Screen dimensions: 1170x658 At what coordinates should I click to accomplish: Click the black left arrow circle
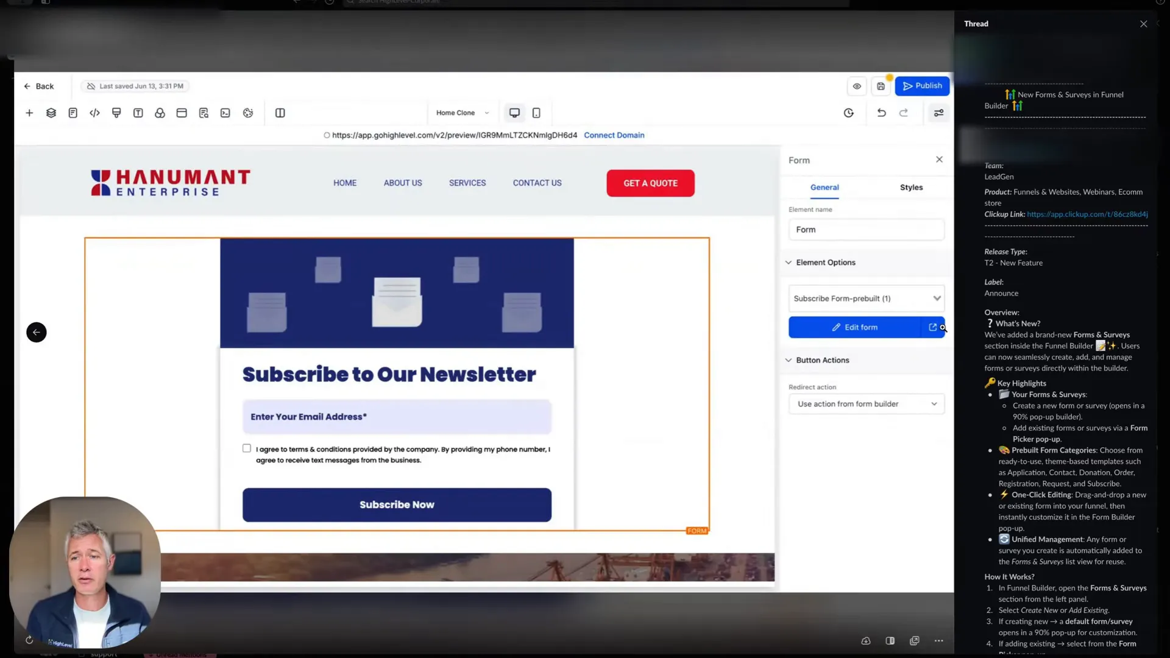point(37,332)
